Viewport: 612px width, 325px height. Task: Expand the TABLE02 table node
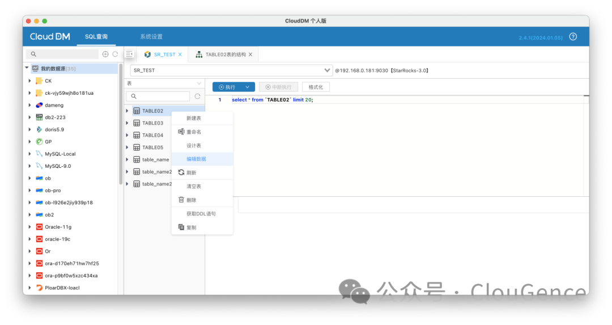[127, 111]
